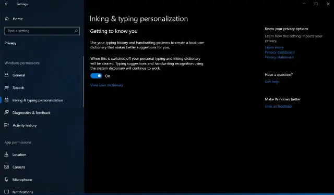Click View user dictionary link
This screenshot has height=195, width=334.
106,85
